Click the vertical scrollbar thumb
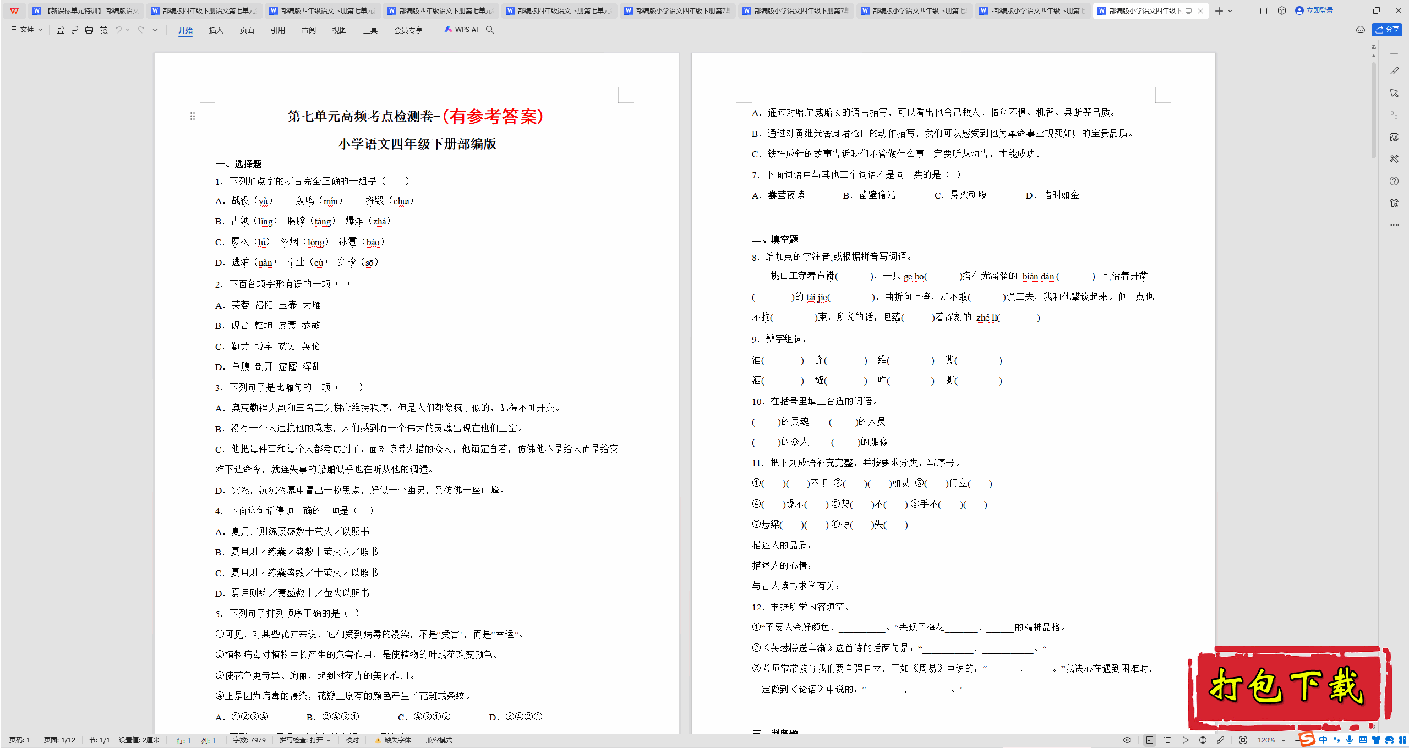1409x748 pixels. tap(1374, 110)
